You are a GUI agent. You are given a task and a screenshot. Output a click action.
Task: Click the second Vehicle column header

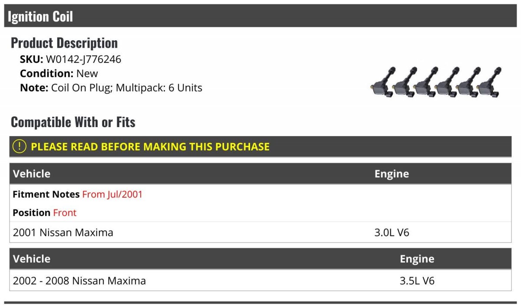point(32,259)
